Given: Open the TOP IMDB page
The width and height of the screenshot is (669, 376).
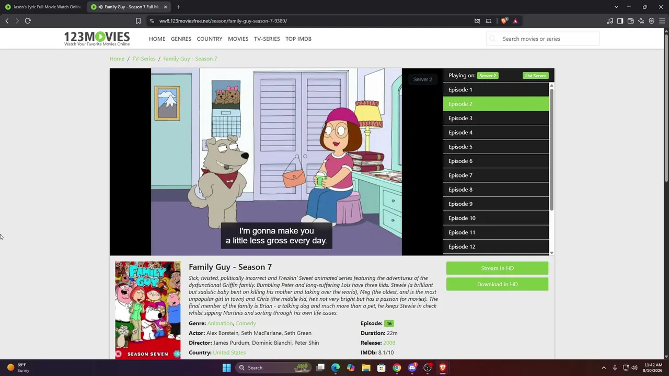Looking at the screenshot, I should coord(298,39).
